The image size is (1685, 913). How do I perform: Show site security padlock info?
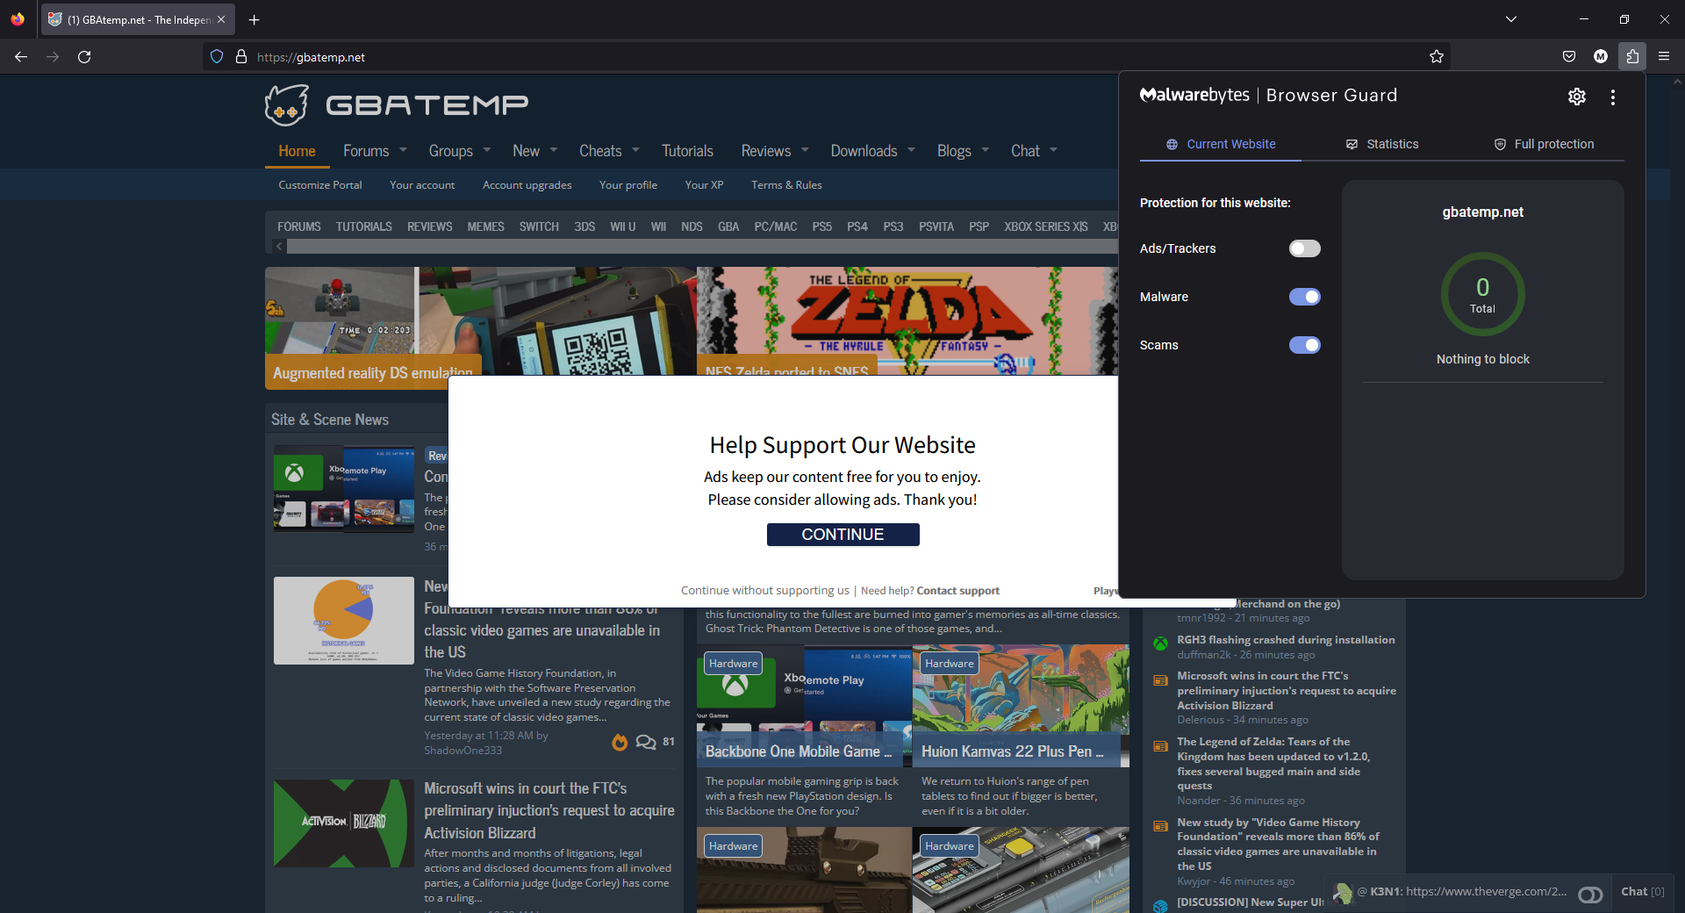[241, 56]
